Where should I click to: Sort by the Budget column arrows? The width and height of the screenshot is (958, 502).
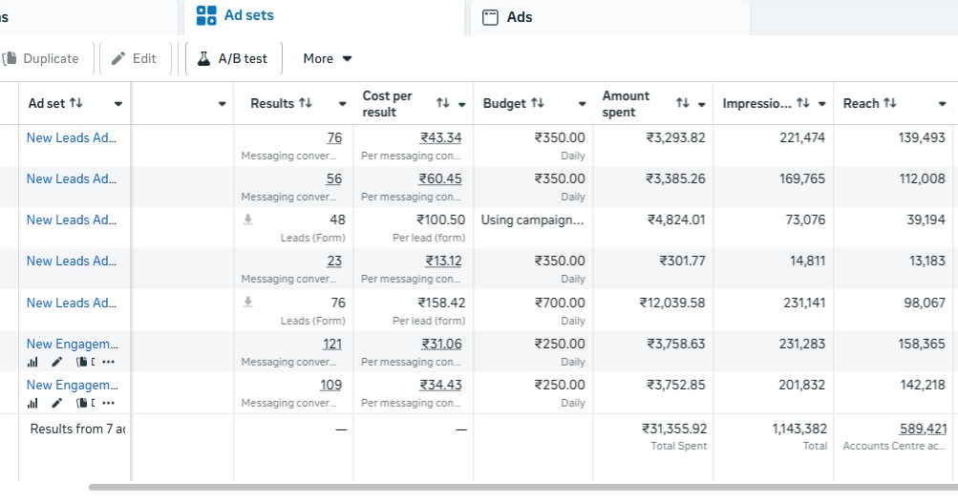coord(538,103)
